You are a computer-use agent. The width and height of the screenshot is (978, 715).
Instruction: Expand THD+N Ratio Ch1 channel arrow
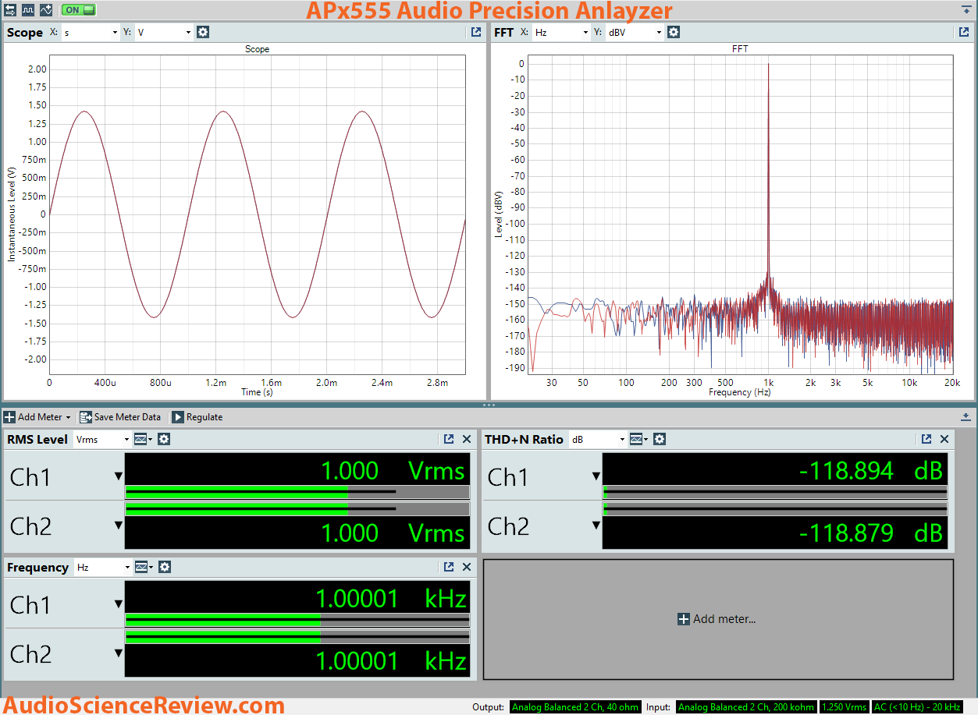[x=596, y=476]
